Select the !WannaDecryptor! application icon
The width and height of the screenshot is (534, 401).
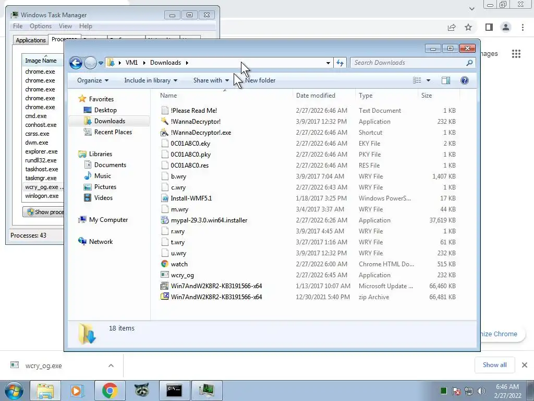click(x=165, y=121)
